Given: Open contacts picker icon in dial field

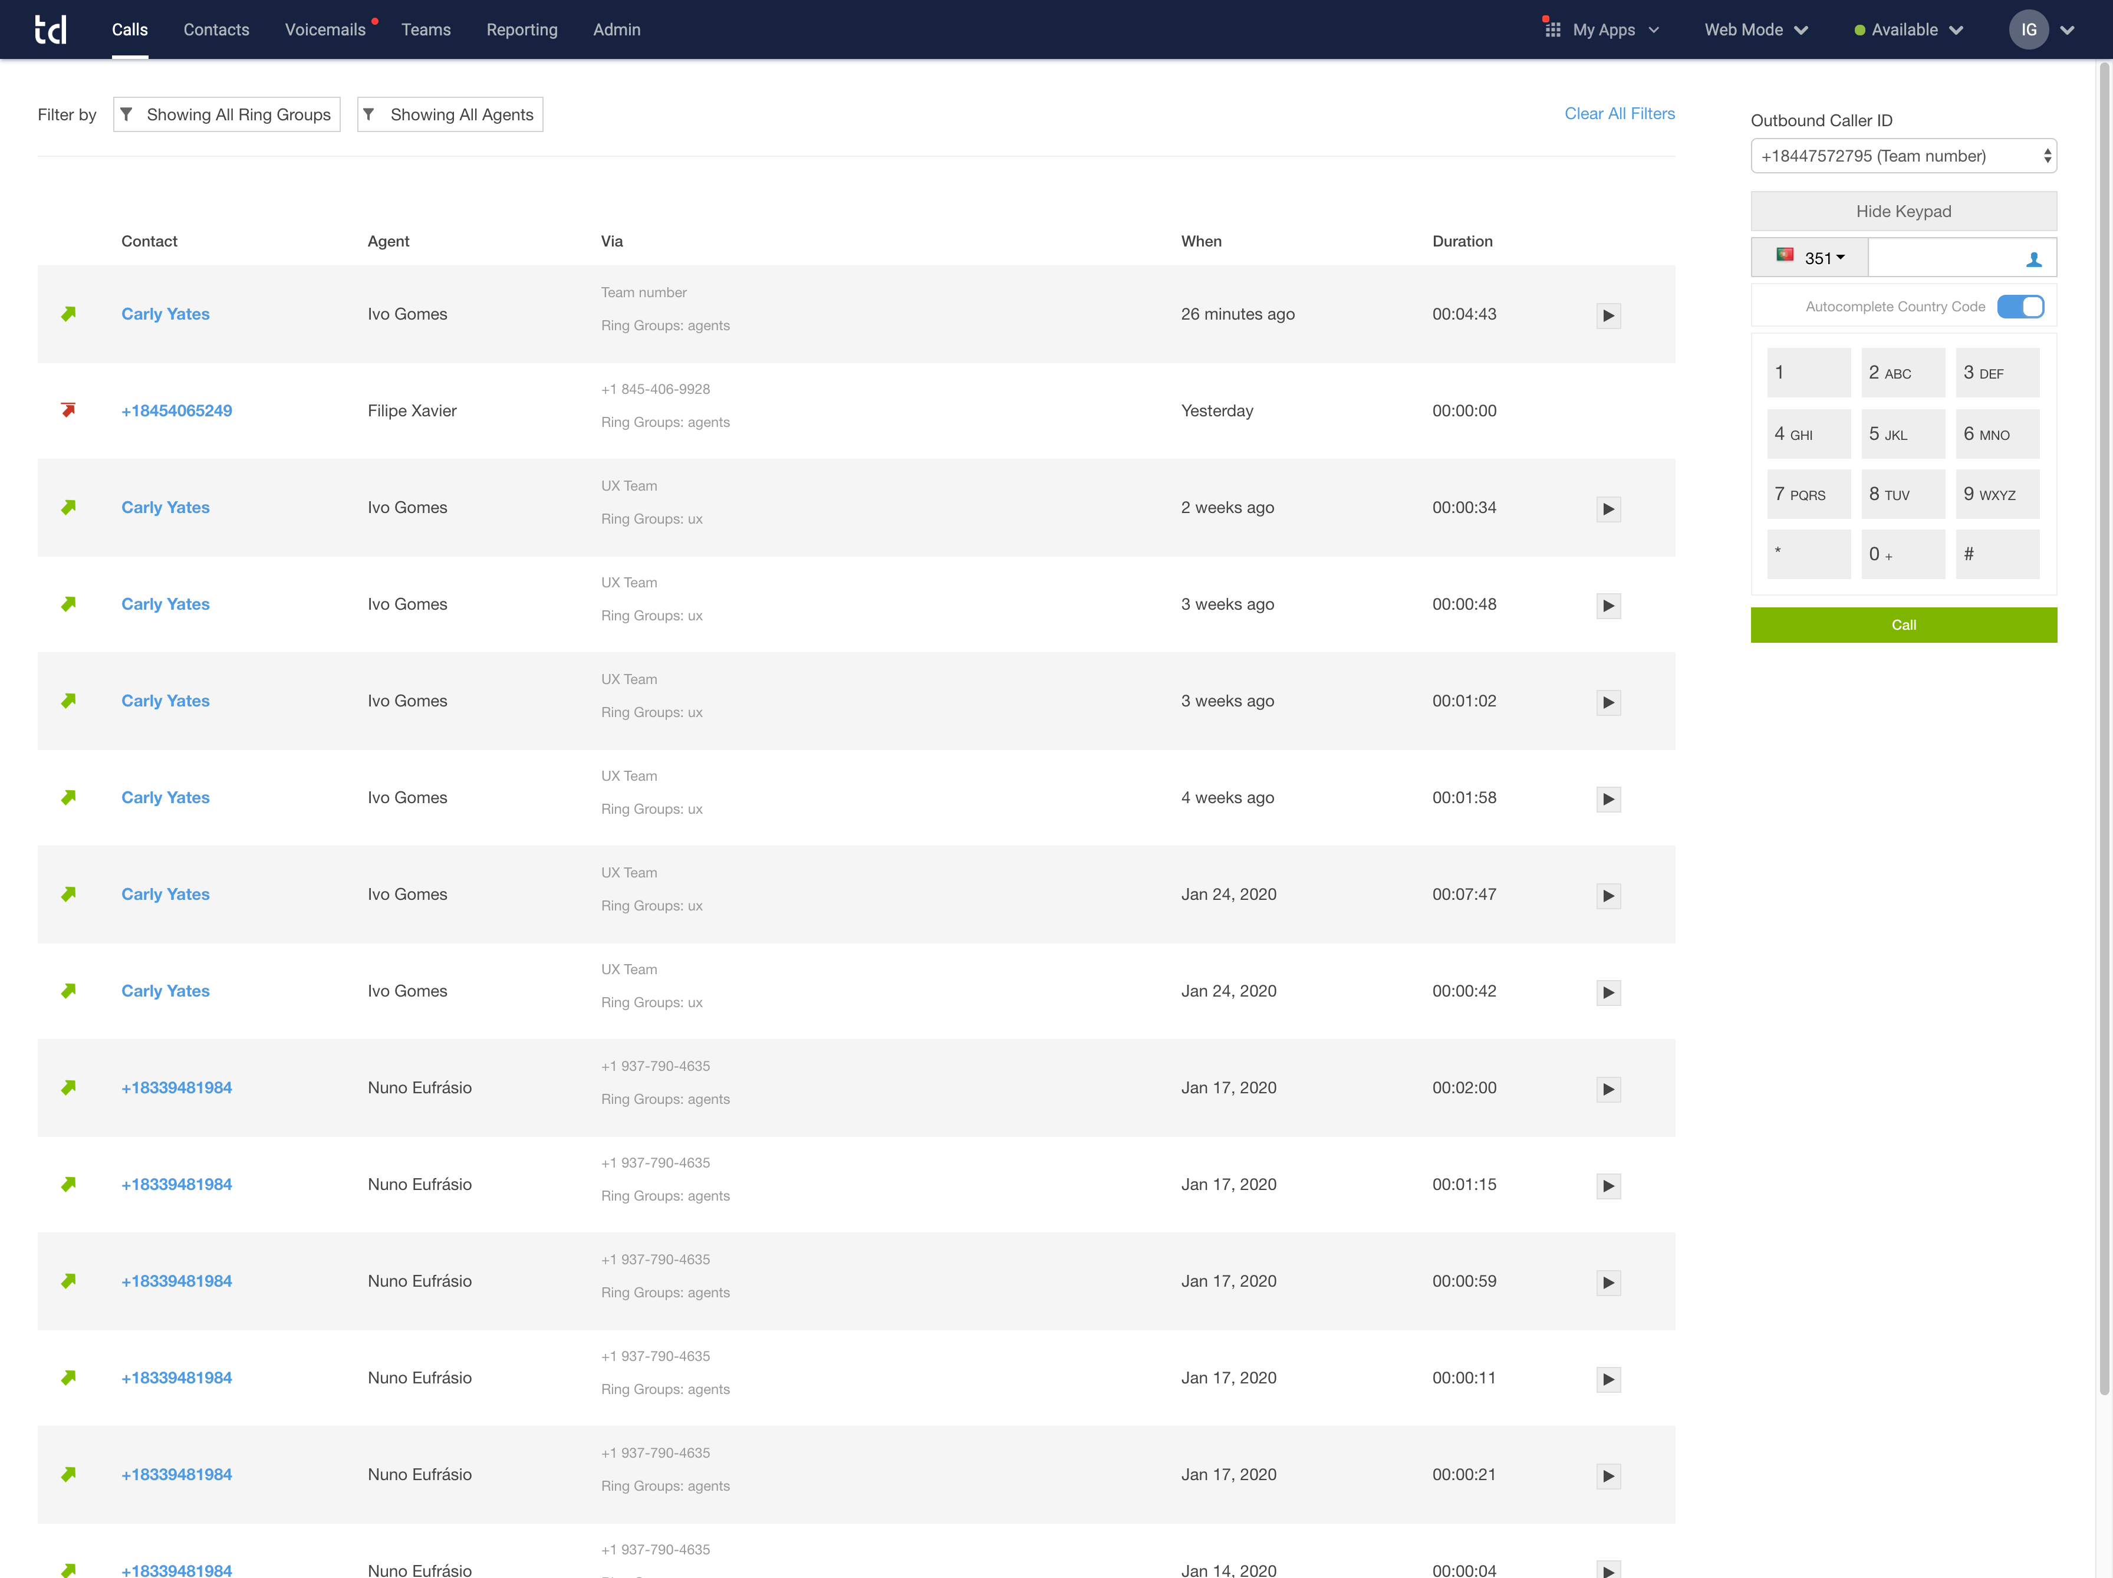Looking at the screenshot, I should click(x=2033, y=259).
